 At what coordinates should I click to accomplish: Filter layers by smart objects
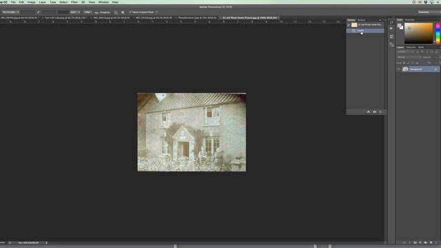point(437,52)
